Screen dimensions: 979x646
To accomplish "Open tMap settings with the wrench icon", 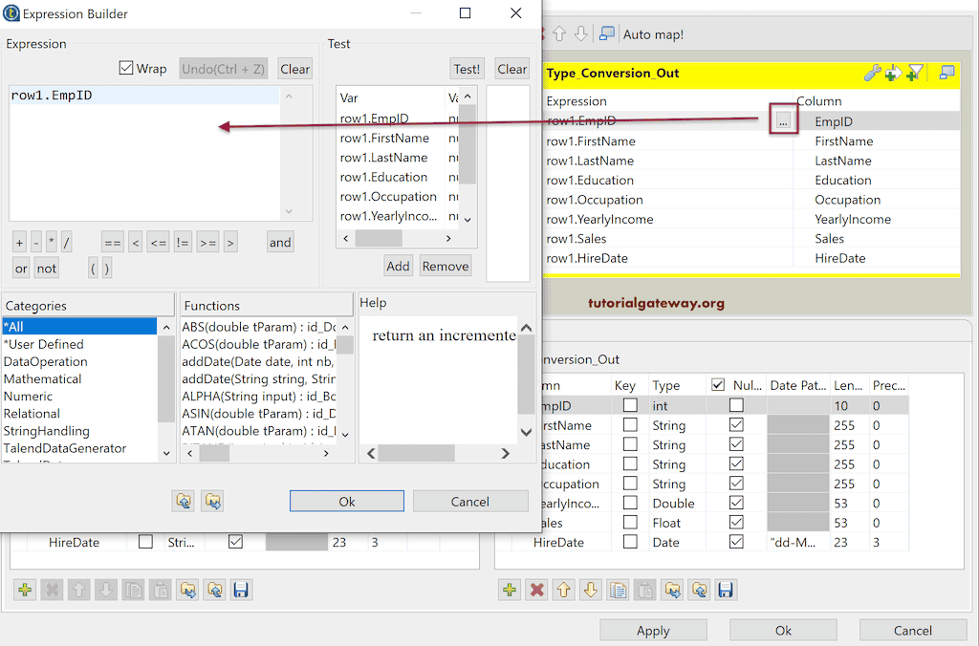I will click(873, 72).
